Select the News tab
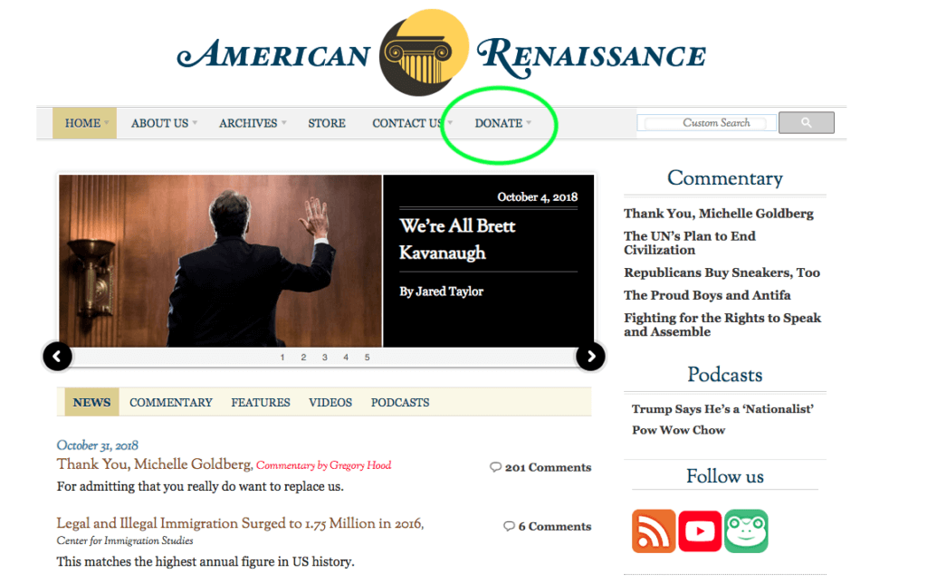The height and width of the screenshot is (583, 927). 91,402
